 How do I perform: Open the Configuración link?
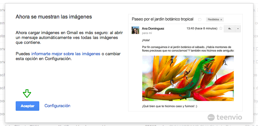[58, 106]
